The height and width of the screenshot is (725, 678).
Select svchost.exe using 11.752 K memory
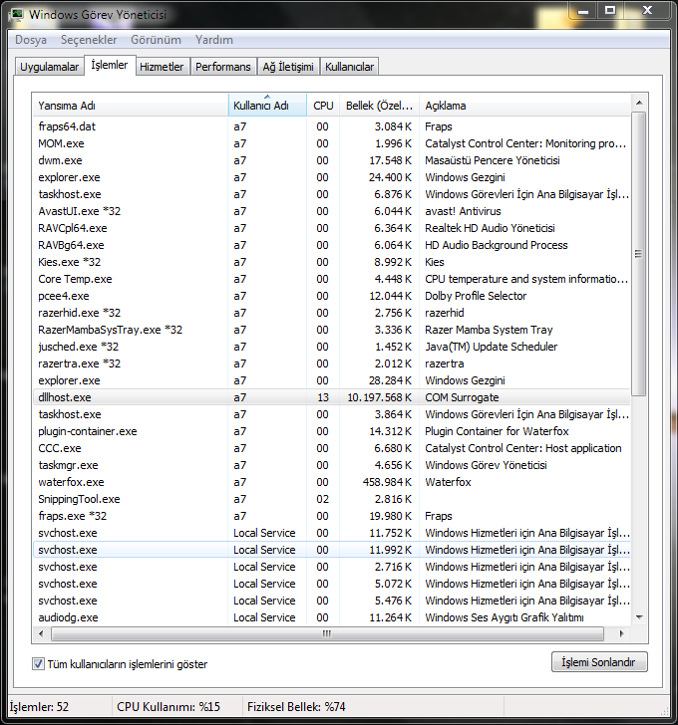click(x=331, y=533)
